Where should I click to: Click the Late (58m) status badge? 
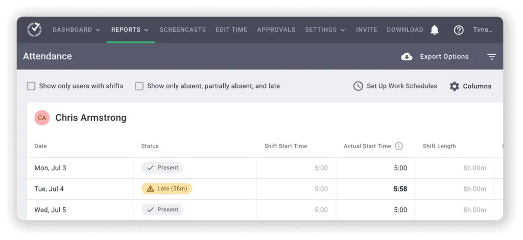(167, 189)
